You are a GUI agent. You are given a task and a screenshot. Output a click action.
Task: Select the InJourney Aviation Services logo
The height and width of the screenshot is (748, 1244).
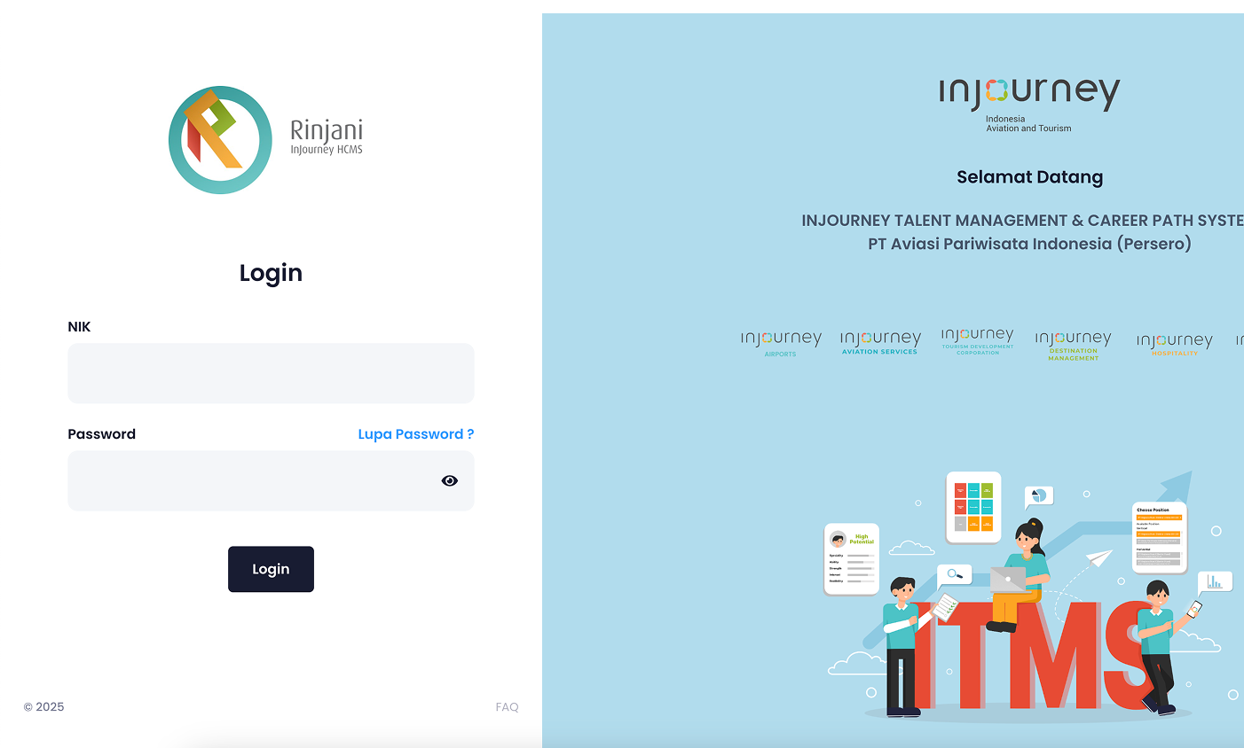[x=880, y=342]
